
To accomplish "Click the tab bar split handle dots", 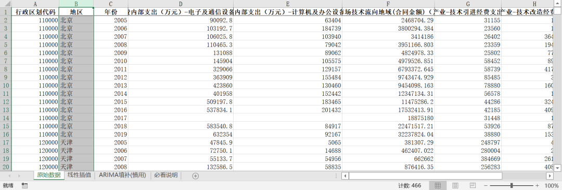I will tap(336, 176).
